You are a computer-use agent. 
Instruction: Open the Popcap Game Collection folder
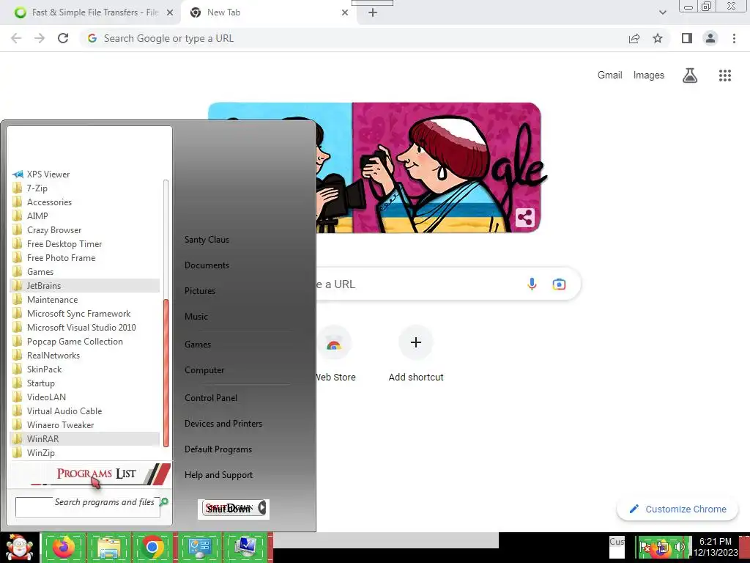[x=85, y=342]
